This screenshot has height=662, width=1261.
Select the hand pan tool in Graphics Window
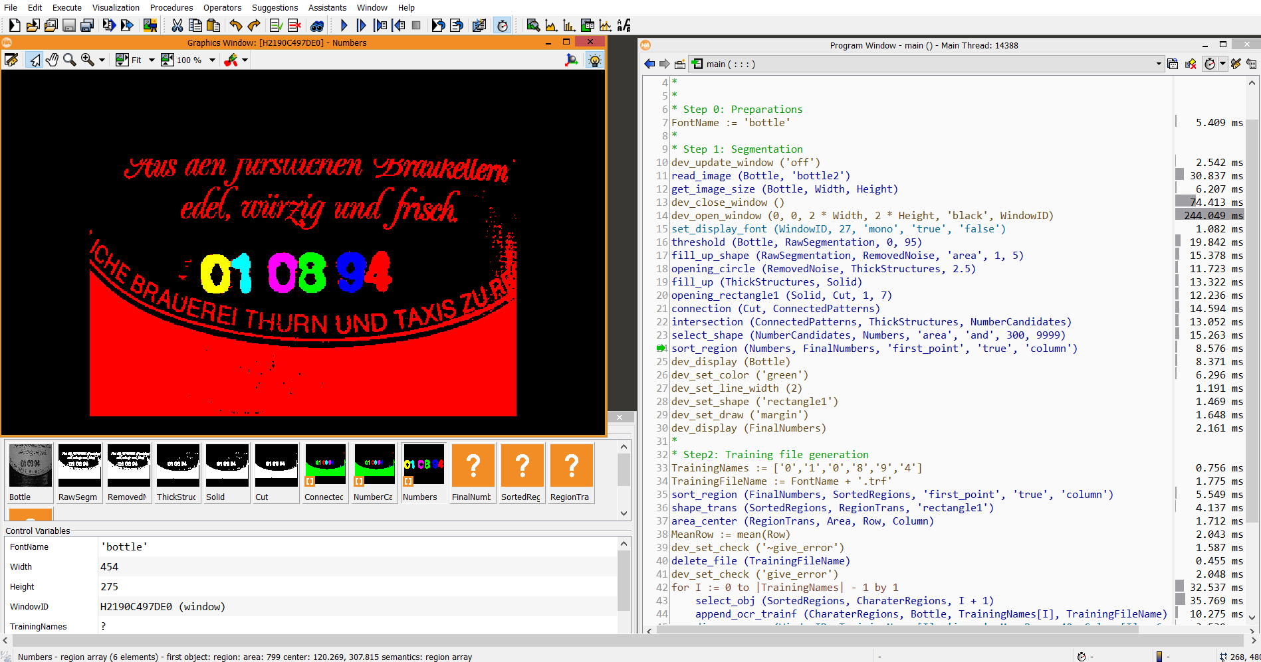[52, 60]
